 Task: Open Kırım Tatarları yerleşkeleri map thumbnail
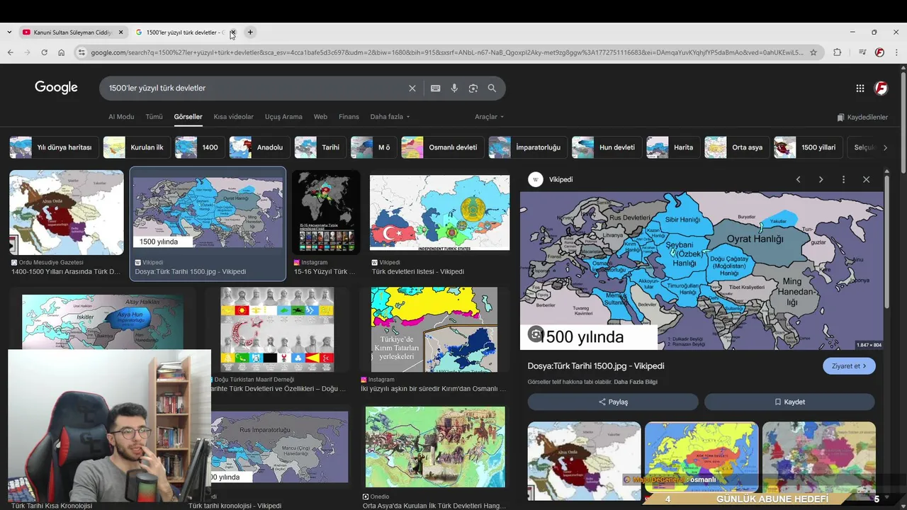pyautogui.click(x=434, y=329)
